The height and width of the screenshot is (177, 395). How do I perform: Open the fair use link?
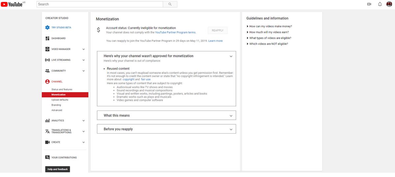click(x=146, y=79)
